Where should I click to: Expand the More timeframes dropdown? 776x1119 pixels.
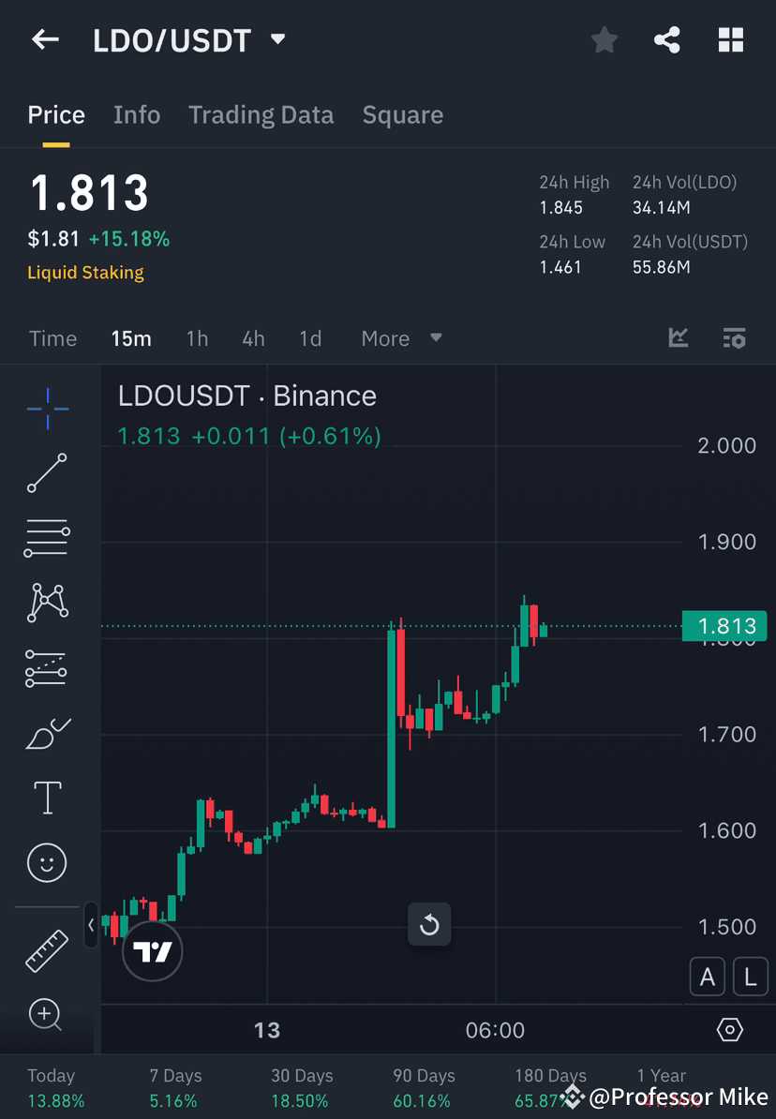401,338
